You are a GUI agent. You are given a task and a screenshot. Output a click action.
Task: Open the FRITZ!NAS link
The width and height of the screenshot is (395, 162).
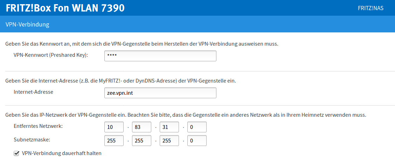(370, 8)
